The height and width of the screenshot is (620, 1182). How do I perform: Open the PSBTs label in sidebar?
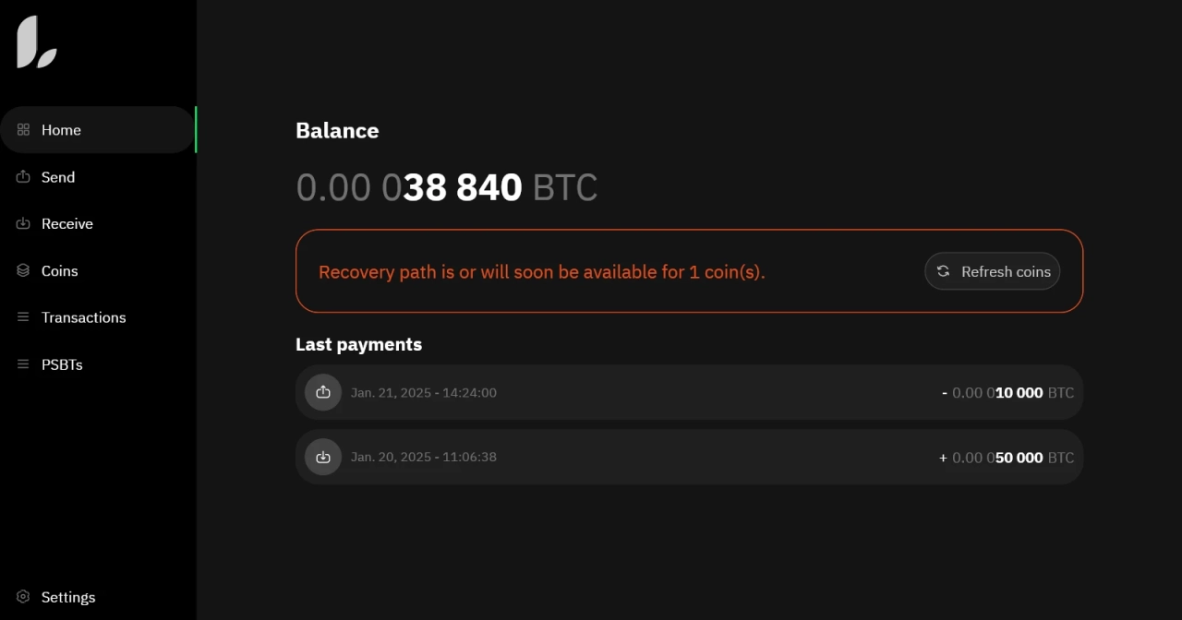coord(62,364)
